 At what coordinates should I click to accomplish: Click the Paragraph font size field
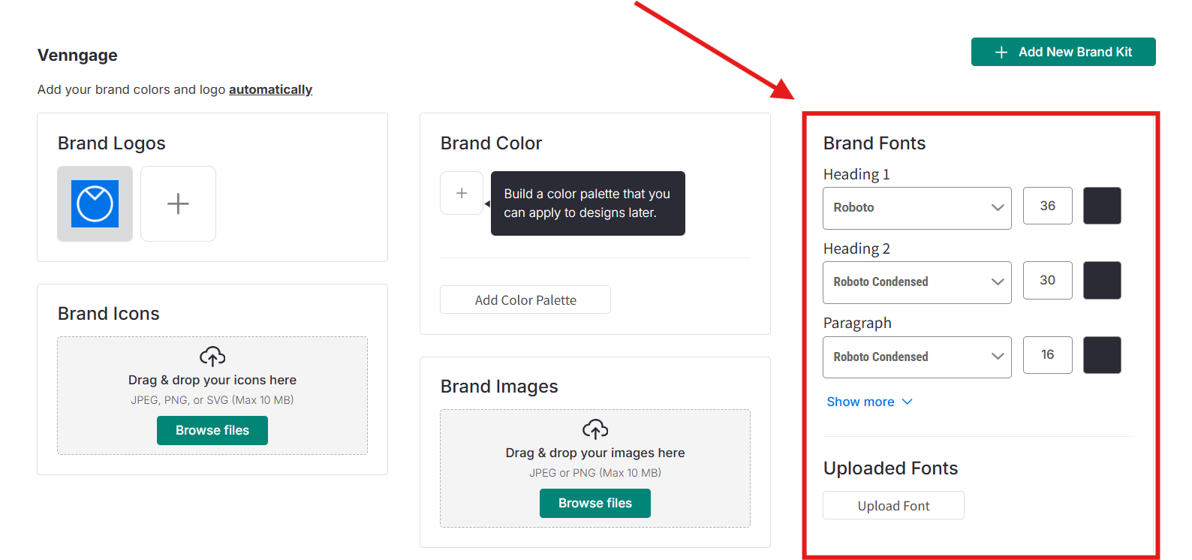tap(1047, 355)
